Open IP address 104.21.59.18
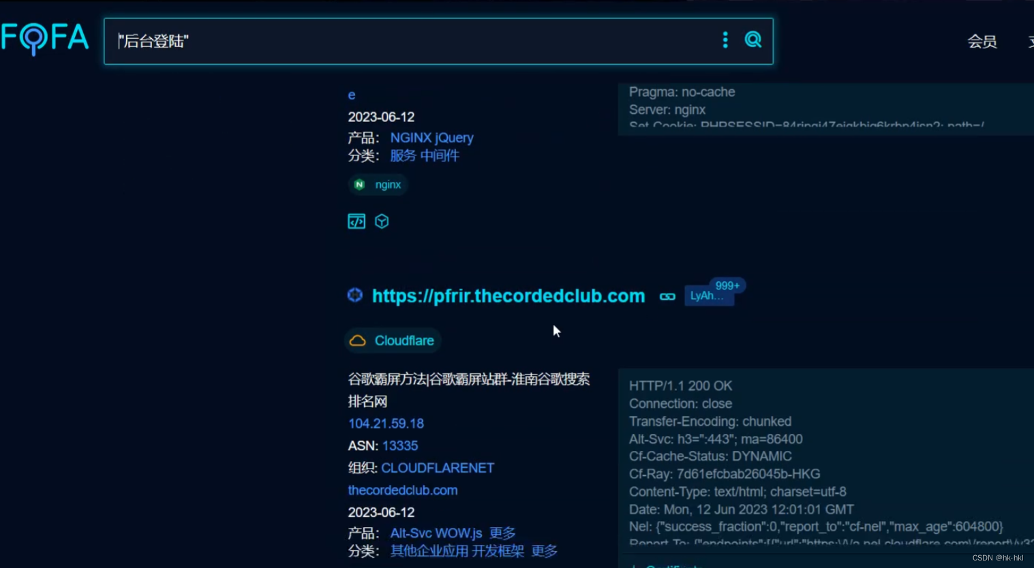 386,424
